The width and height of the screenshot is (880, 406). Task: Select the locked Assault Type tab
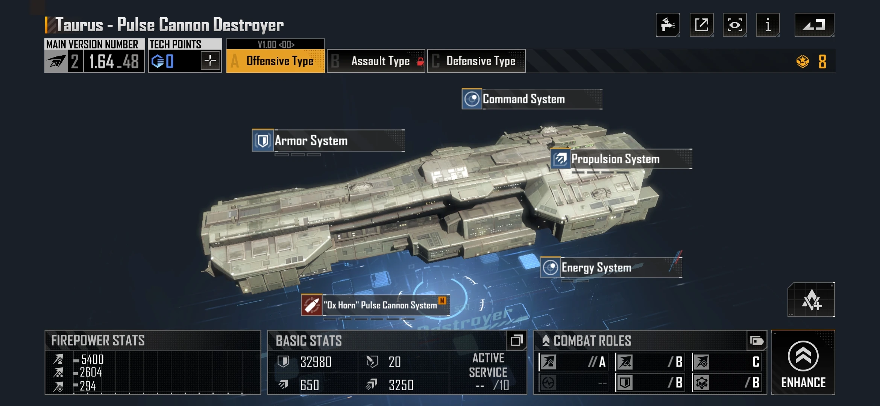click(376, 61)
